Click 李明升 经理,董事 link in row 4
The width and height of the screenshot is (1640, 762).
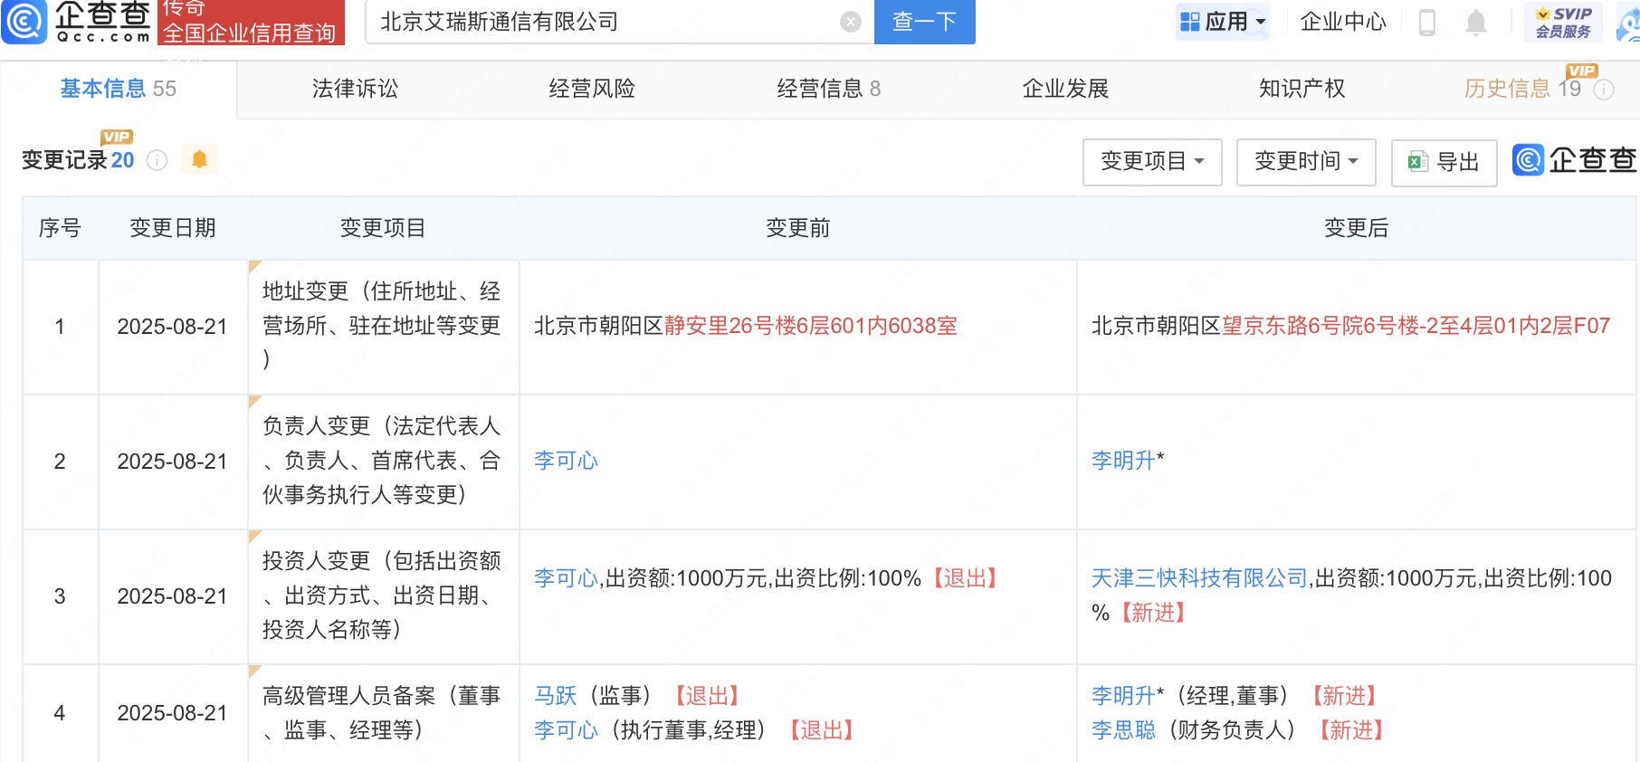coord(1123,696)
